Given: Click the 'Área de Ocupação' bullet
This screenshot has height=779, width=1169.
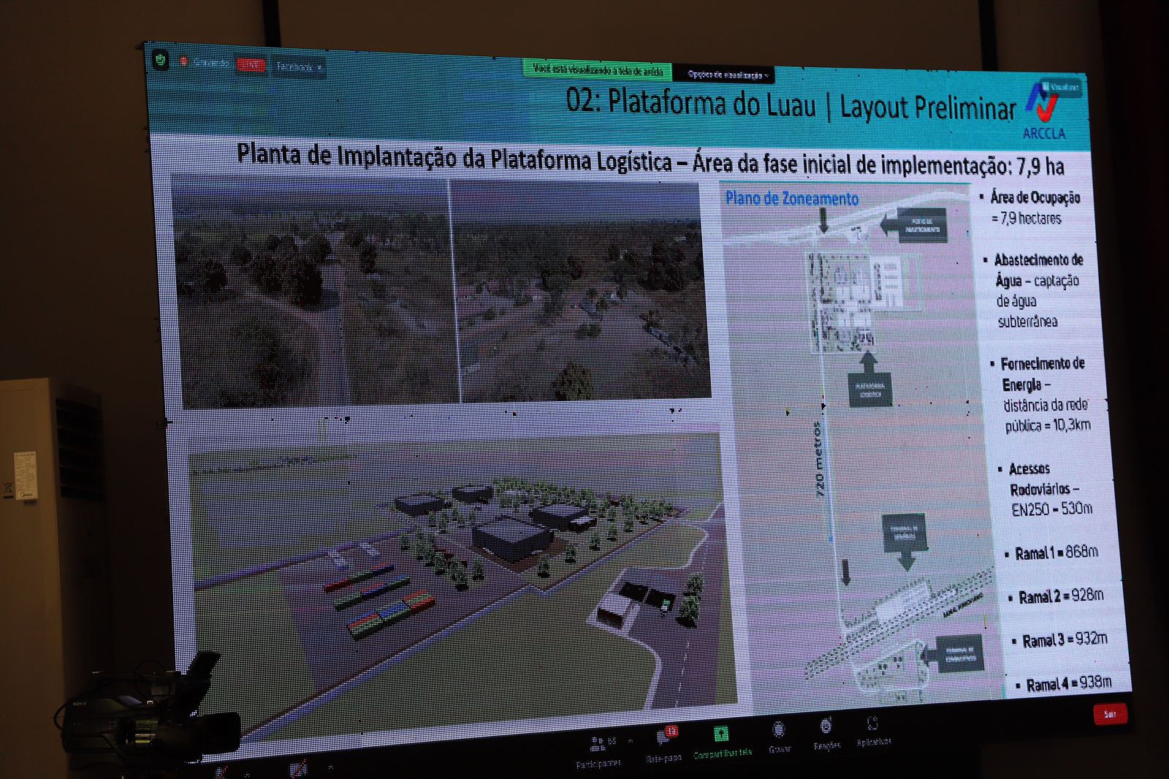Looking at the screenshot, I should 1029,208.
